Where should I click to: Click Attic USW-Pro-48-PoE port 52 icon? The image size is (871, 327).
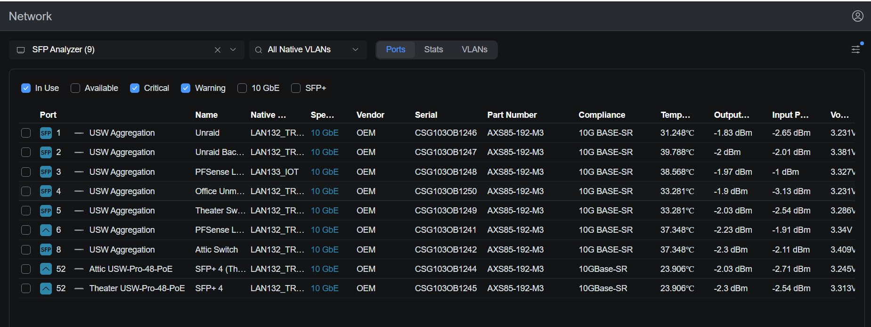tap(46, 269)
